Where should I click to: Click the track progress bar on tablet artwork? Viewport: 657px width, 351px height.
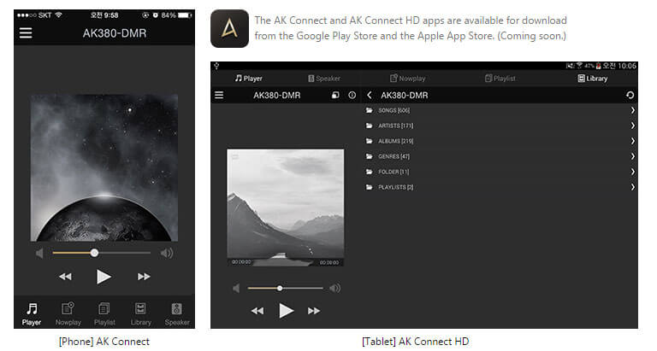[286, 262]
